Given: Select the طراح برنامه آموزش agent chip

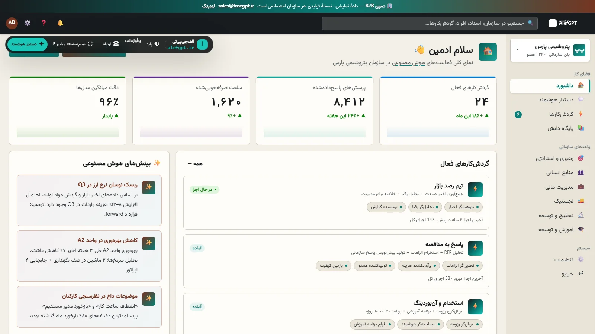Looking at the screenshot, I should pos(372,324).
